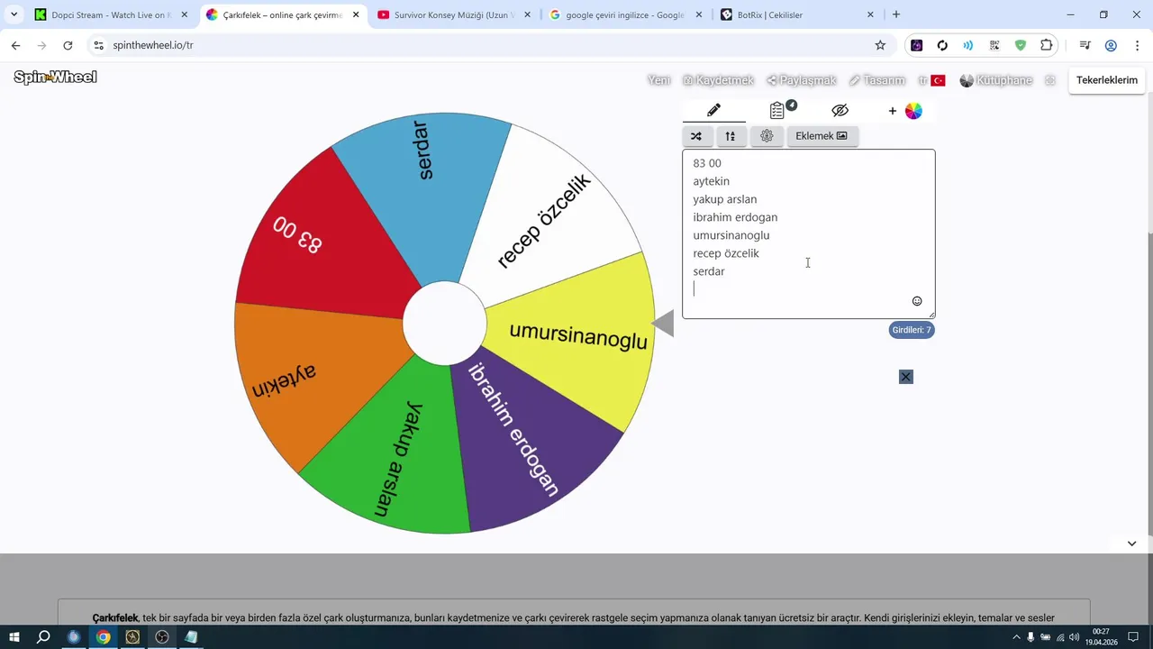Screen dimensions: 1153x649
Task: Toggle fullscreen mode icon
Action: coord(1050,80)
